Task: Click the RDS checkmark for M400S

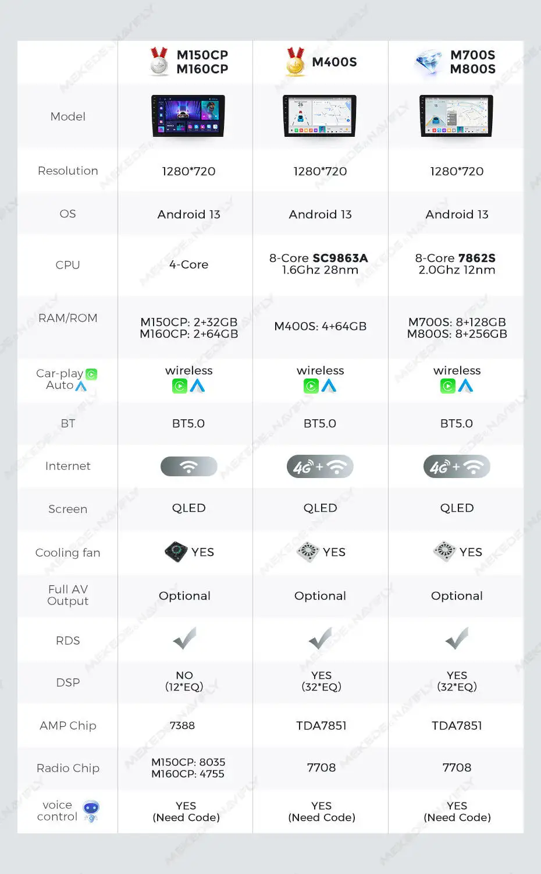Action: [321, 639]
